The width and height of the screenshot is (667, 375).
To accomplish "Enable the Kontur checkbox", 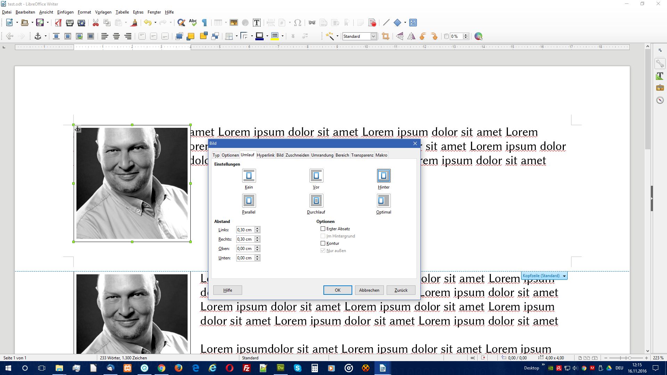I will tap(323, 243).
